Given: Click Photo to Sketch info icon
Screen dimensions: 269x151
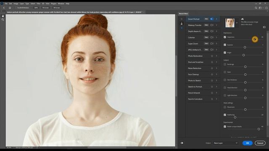Looking at the screenshot, I should coord(212,81).
